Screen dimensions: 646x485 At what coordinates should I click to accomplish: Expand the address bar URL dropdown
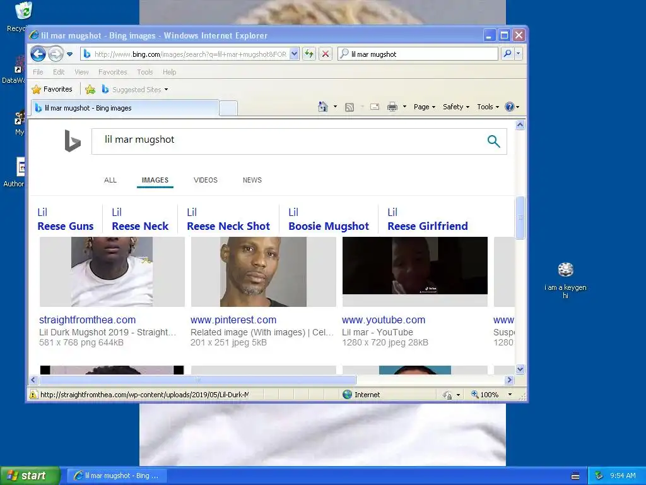point(294,54)
